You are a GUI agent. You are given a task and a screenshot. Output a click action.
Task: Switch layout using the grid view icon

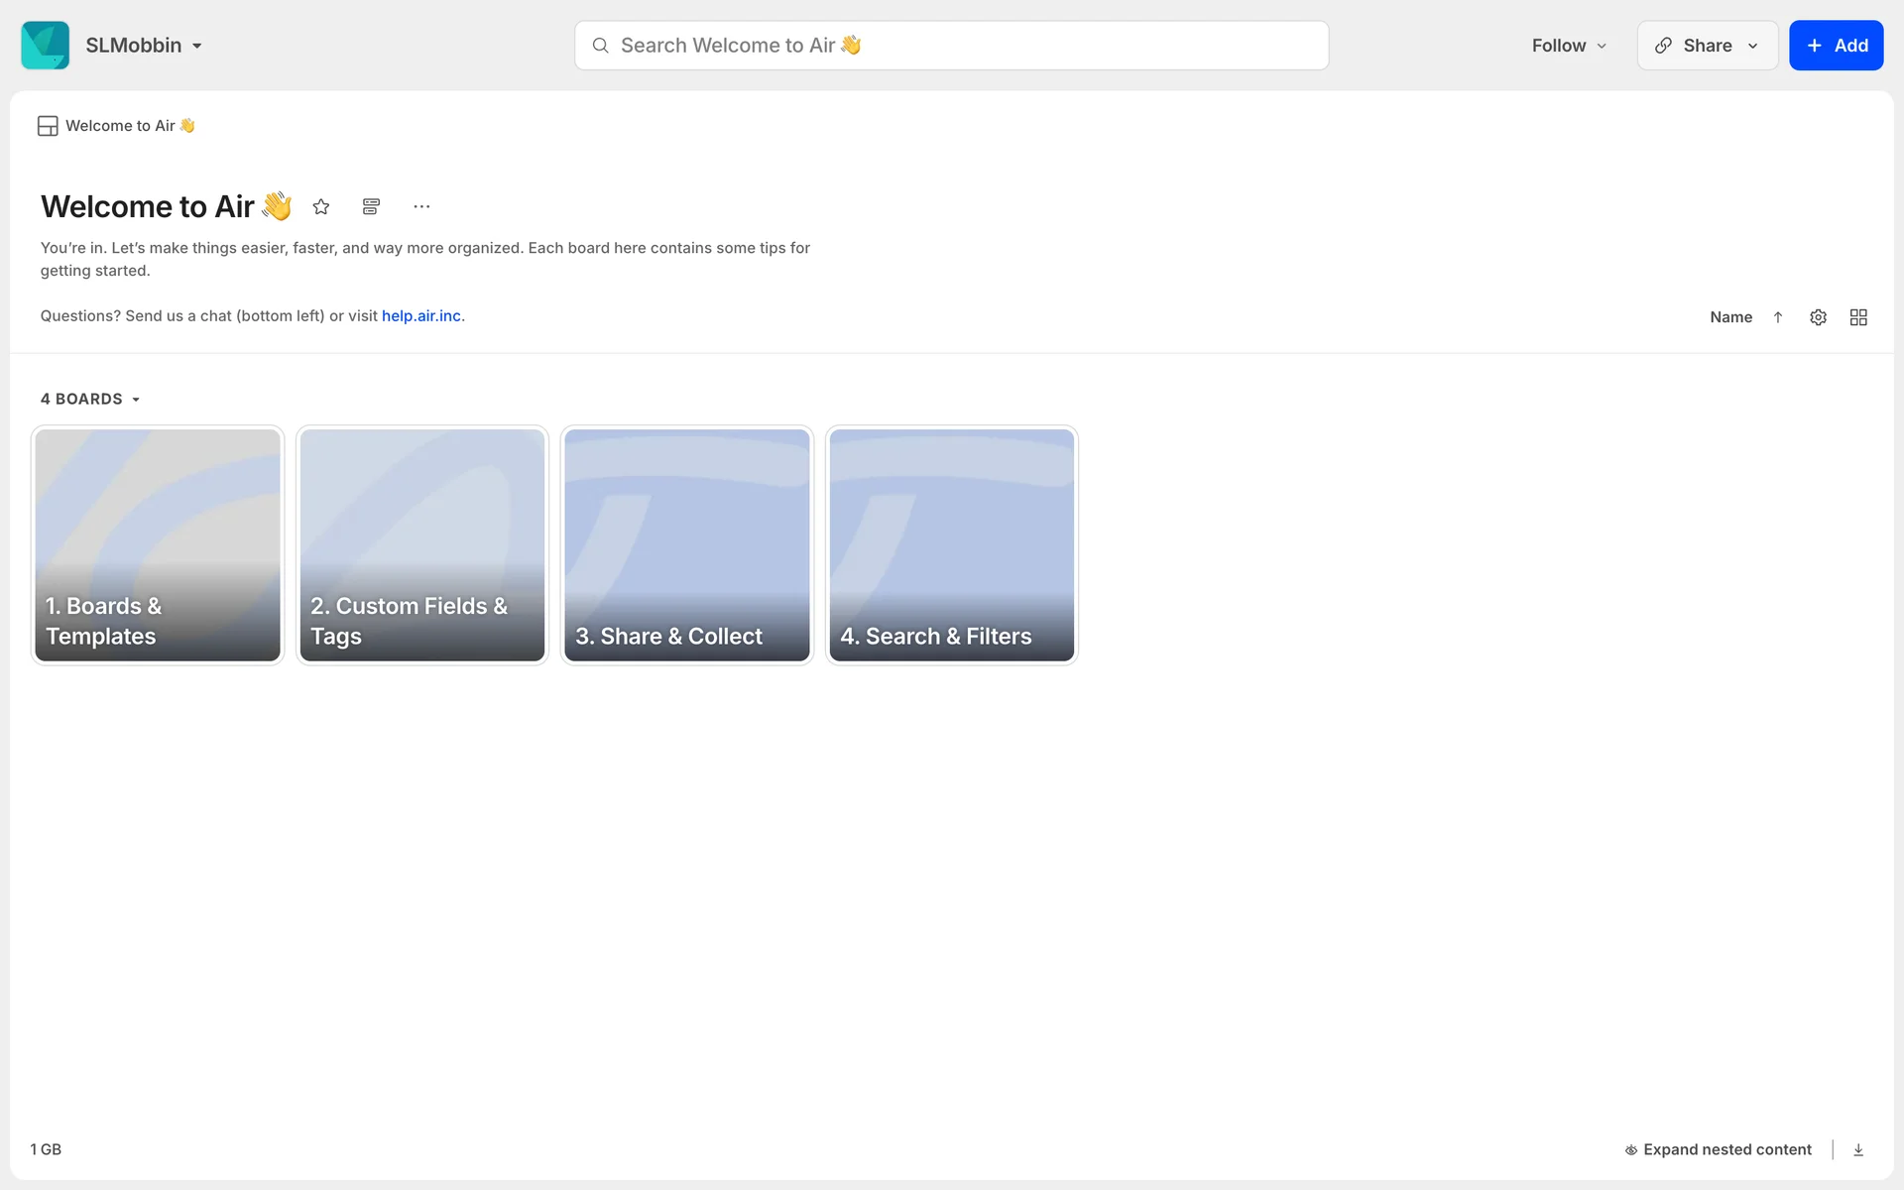[1858, 317]
